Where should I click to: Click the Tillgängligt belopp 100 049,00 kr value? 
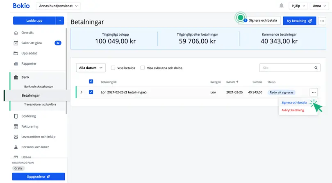click(x=116, y=41)
